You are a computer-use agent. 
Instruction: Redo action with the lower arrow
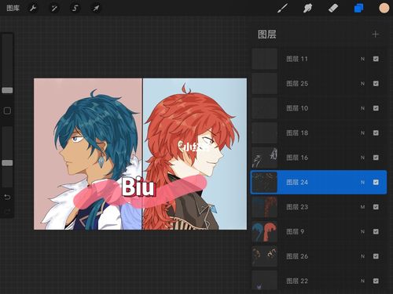[x=7, y=211]
